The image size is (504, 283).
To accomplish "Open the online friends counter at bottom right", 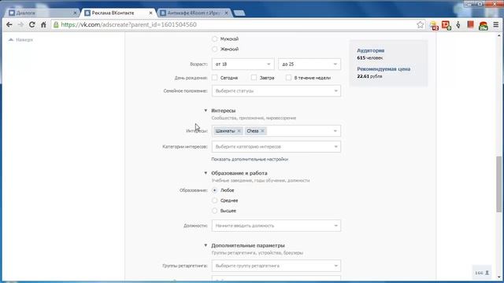I will click(482, 273).
